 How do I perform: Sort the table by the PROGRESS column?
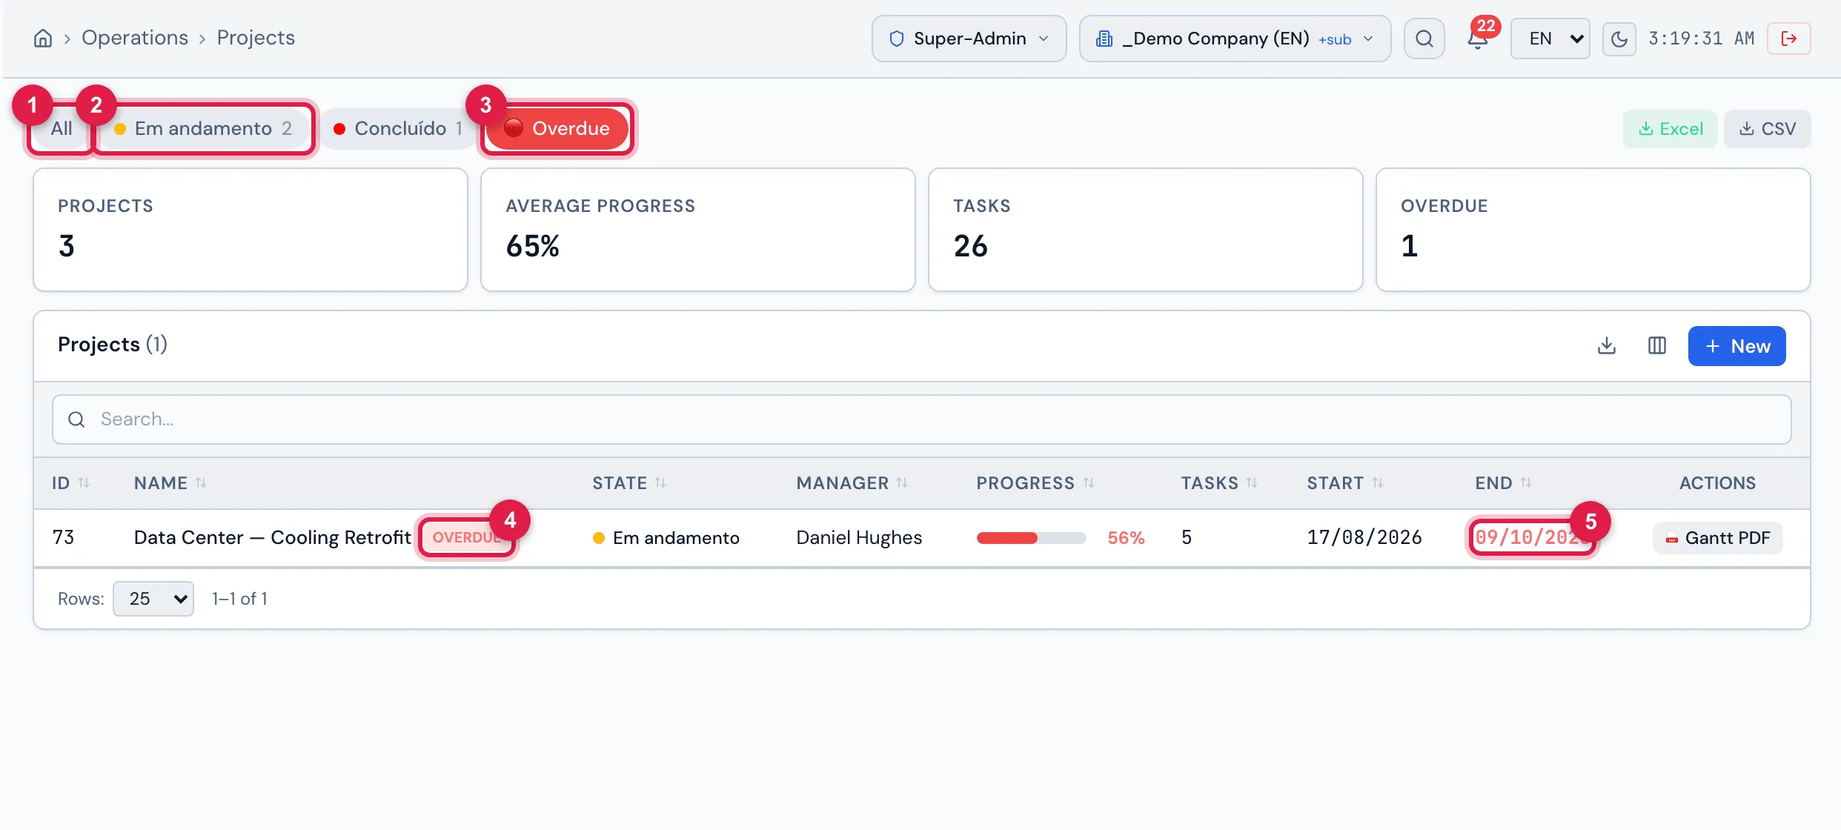coord(1035,483)
